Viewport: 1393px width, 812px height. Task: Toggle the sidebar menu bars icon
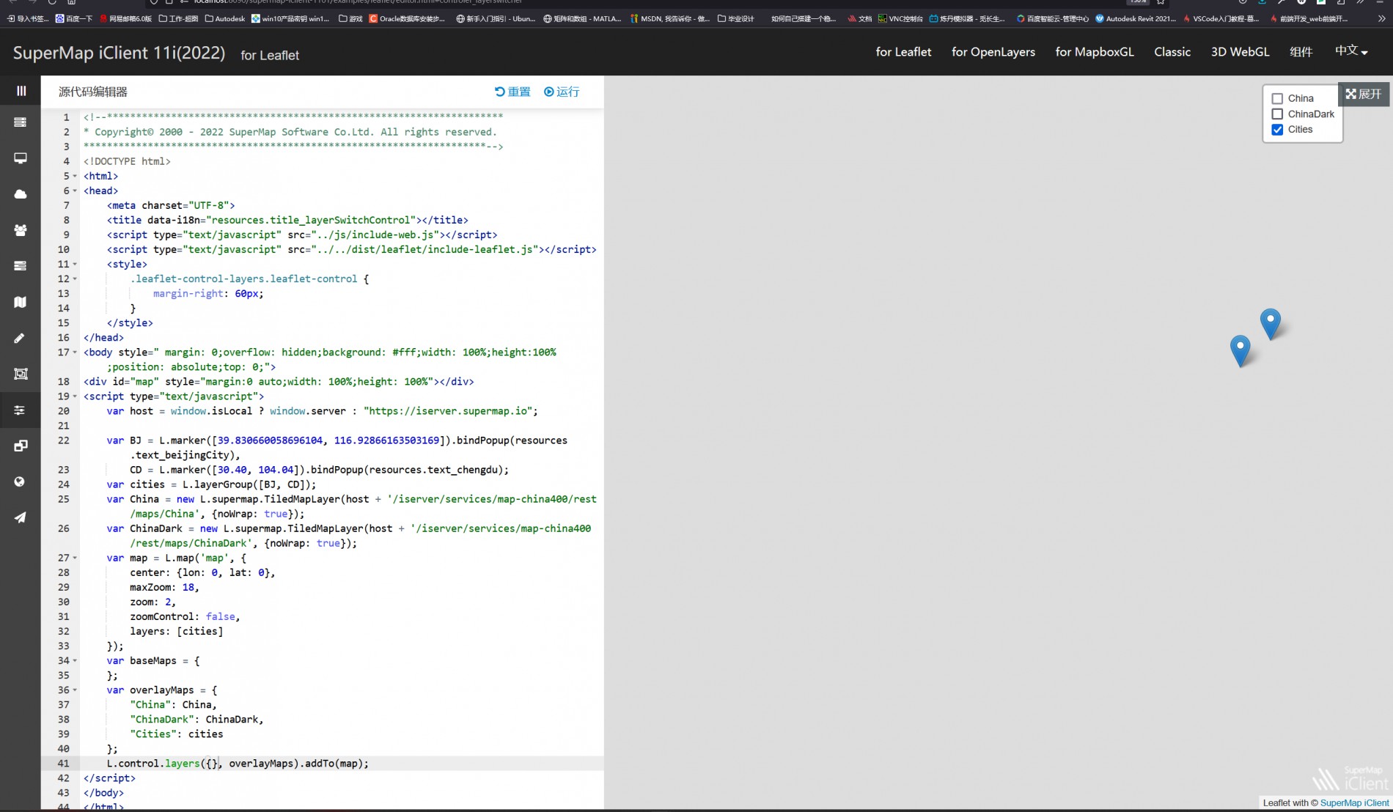[x=21, y=91]
